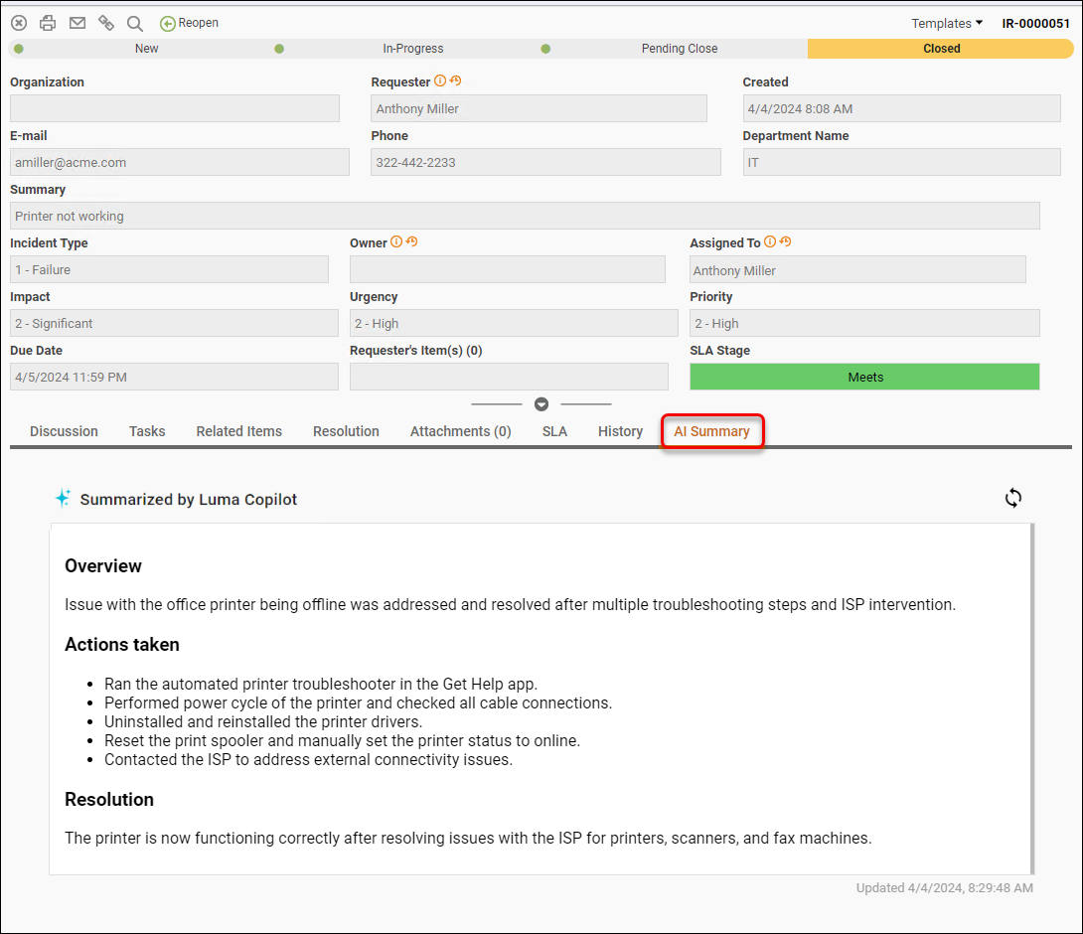Click the history icon beside Requester
Screen dimensions: 1083x934
pyautogui.click(x=456, y=81)
